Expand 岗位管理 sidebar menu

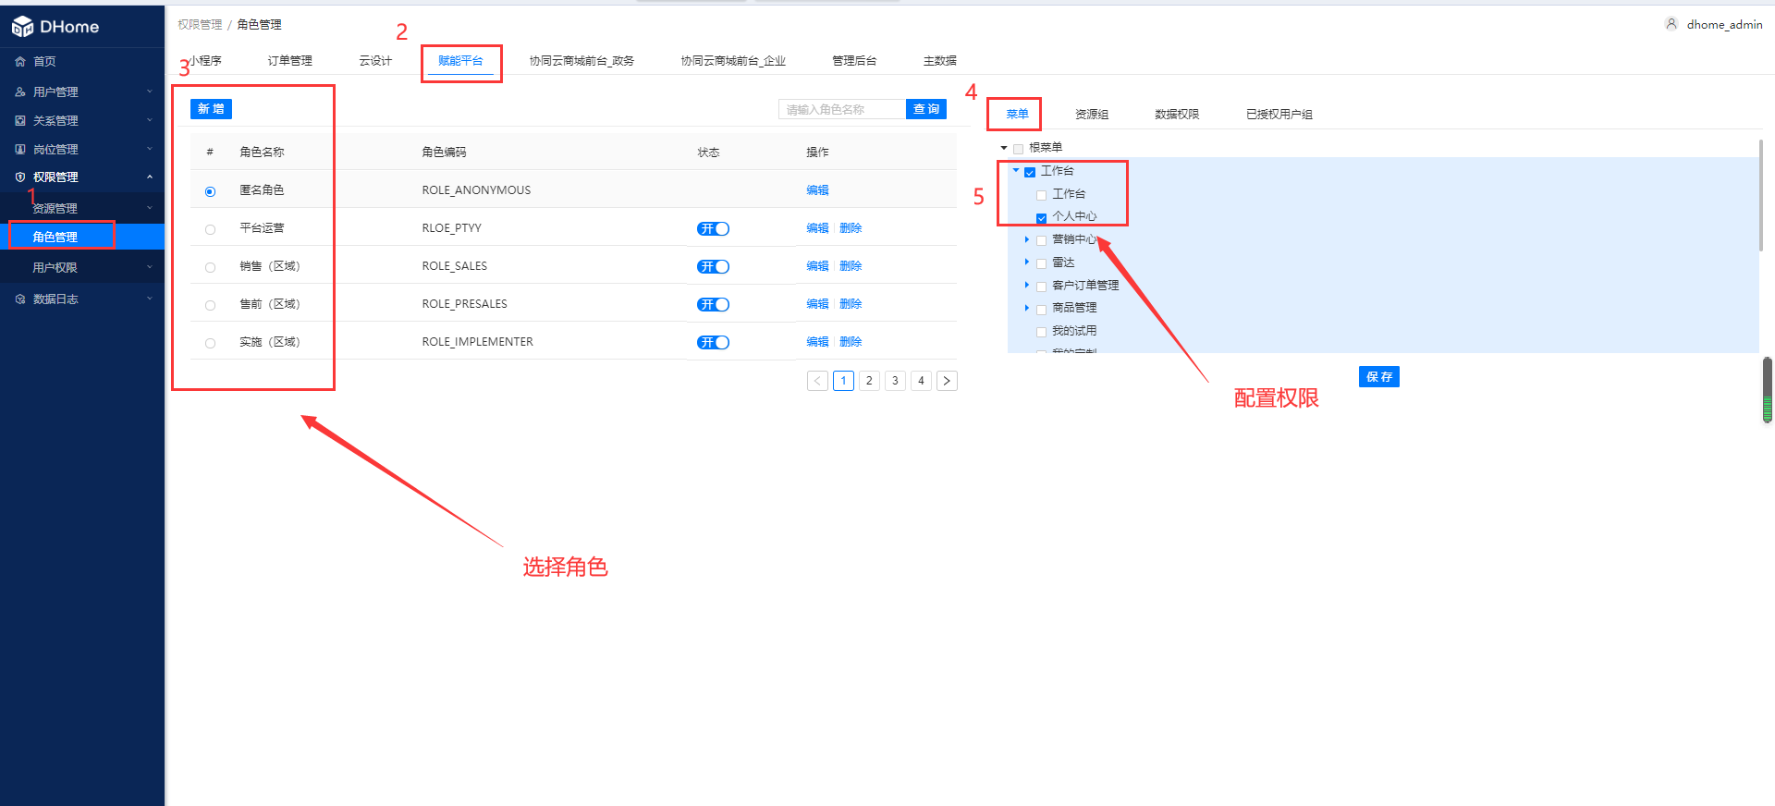(150, 149)
